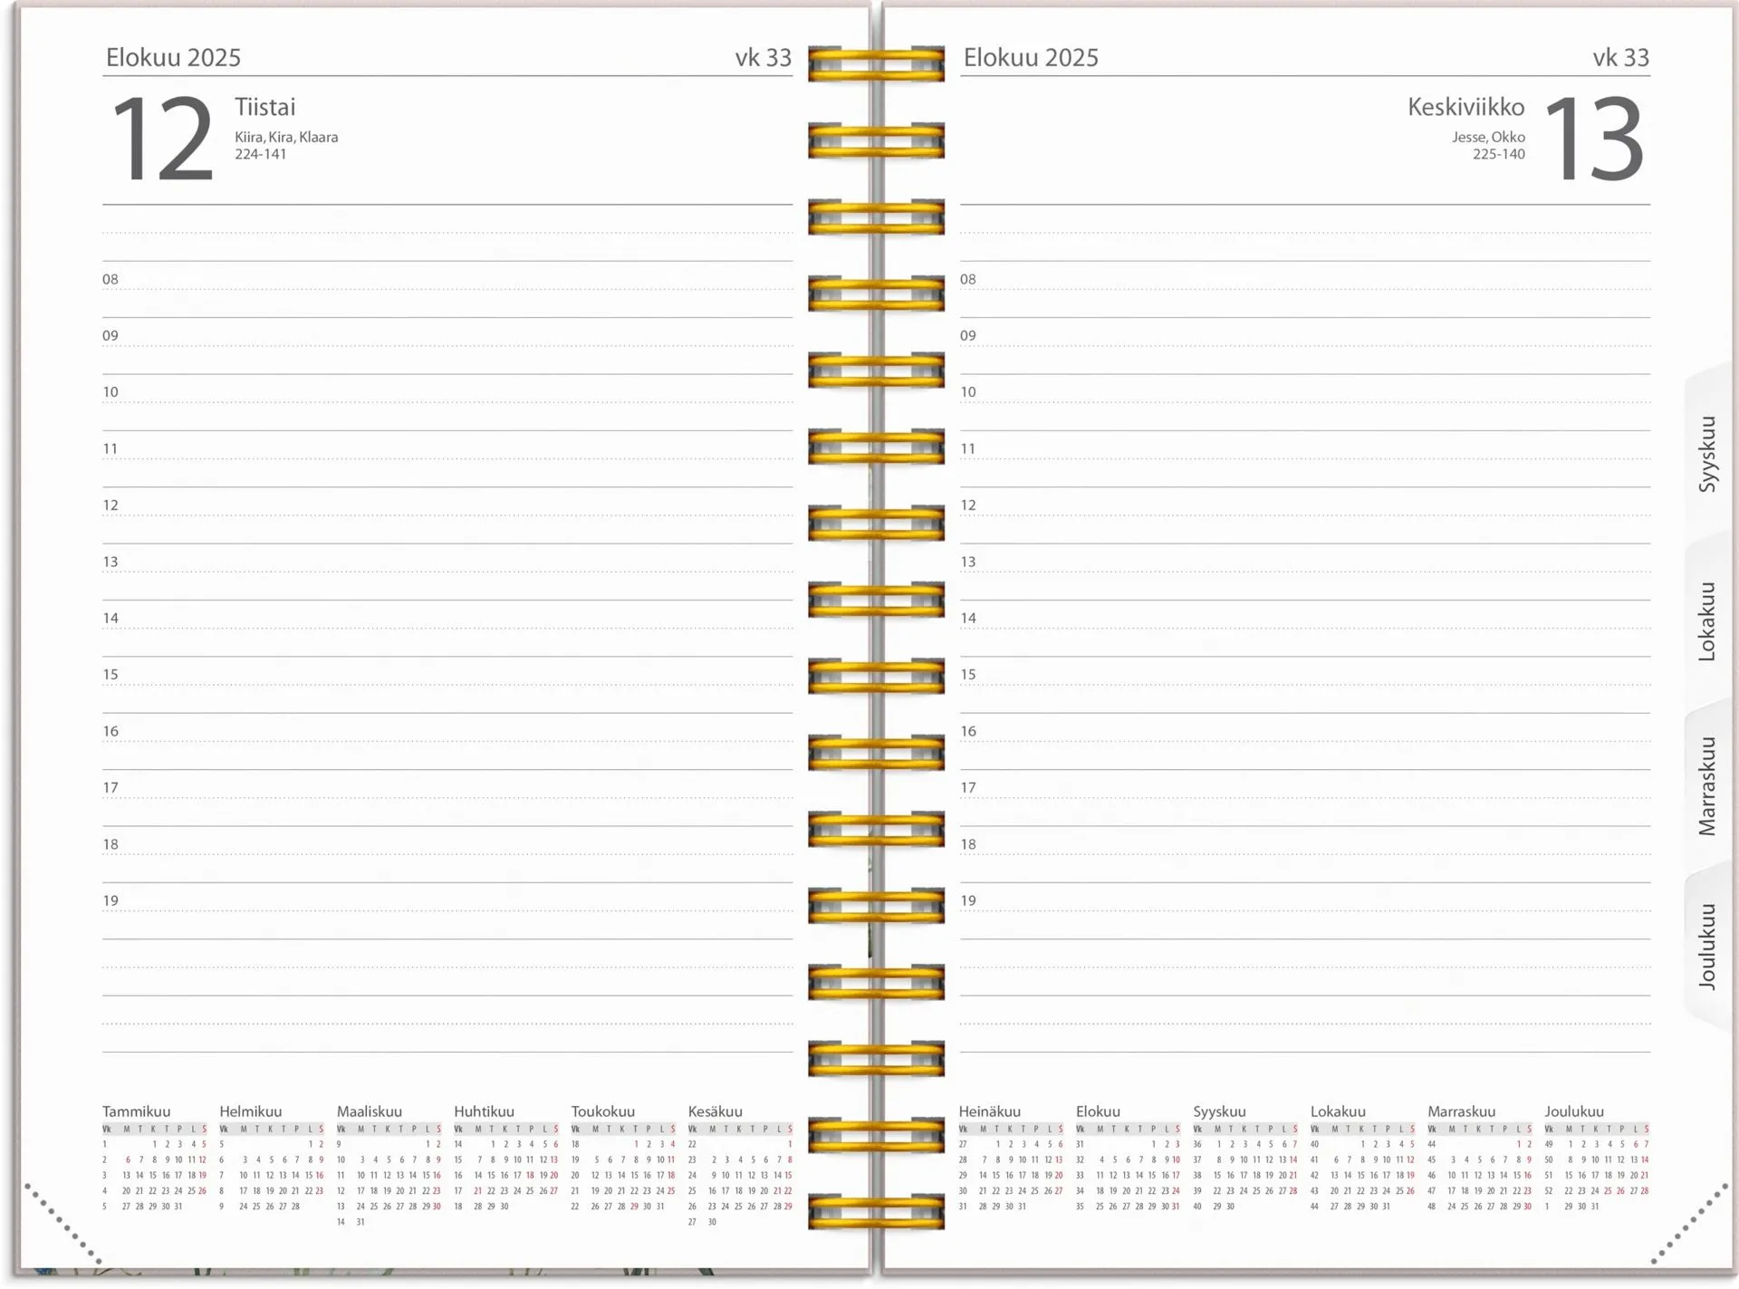Select the Syyskuu mini calendar title
The image size is (1739, 1289).
pos(1219,1111)
